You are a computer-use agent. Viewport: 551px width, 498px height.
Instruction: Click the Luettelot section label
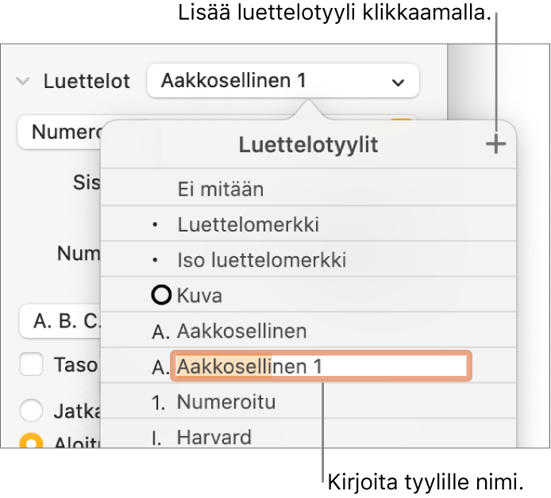pos(87,81)
